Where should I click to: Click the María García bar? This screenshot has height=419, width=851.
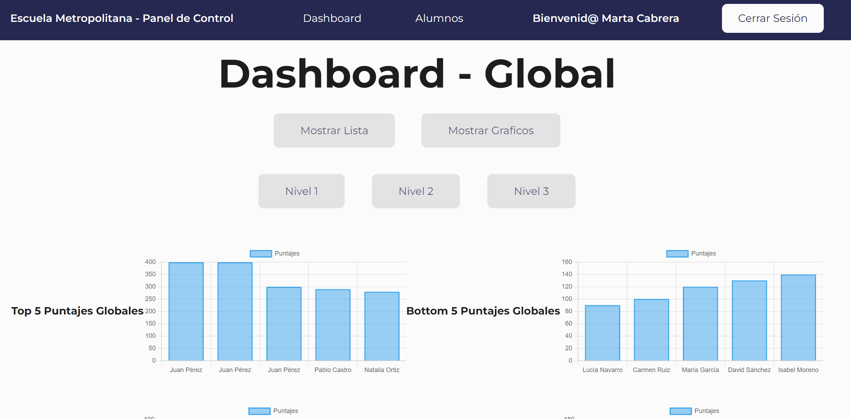tap(700, 324)
